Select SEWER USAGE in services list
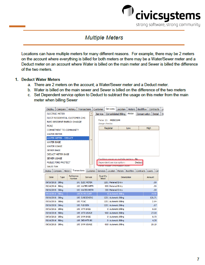 (x=54, y=158)
